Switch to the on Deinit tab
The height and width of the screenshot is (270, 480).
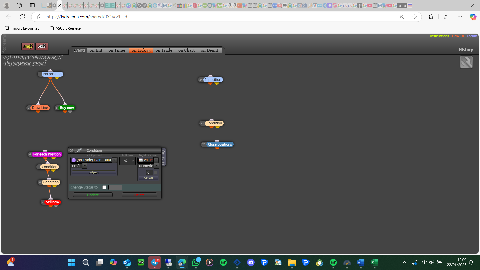click(210, 50)
